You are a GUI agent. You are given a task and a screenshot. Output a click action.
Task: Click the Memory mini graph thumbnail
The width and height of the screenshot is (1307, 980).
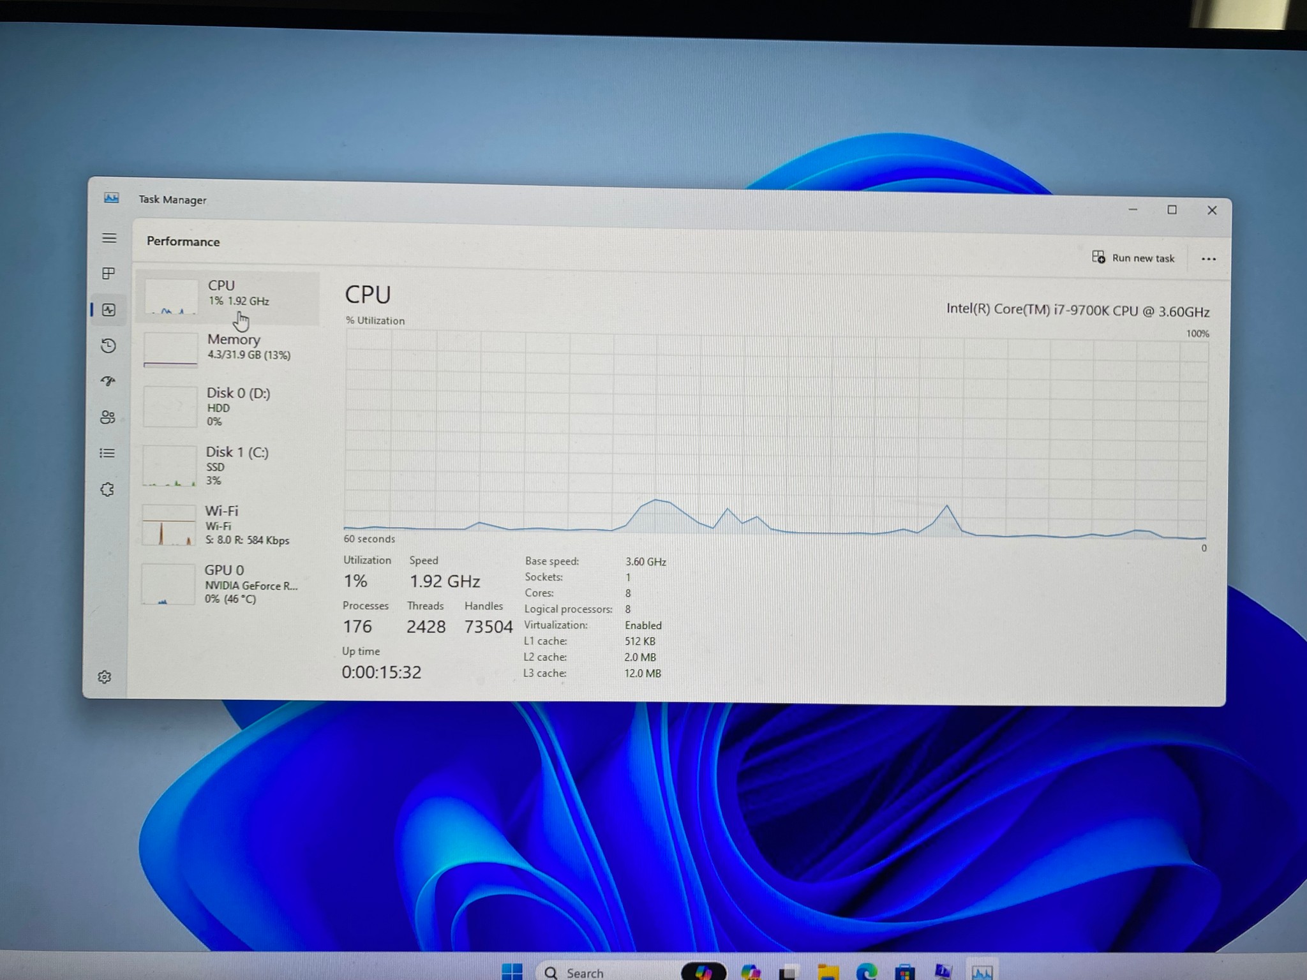click(170, 349)
